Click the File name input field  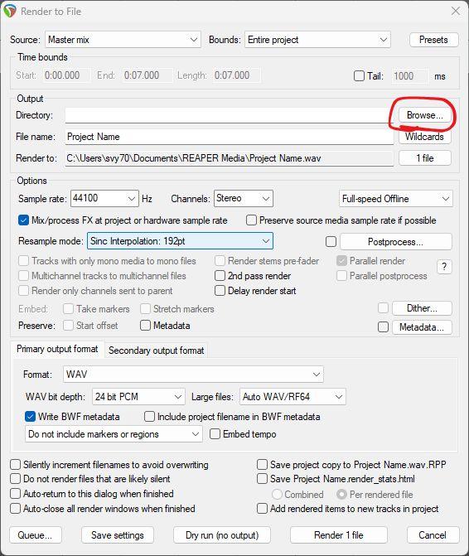coord(230,137)
